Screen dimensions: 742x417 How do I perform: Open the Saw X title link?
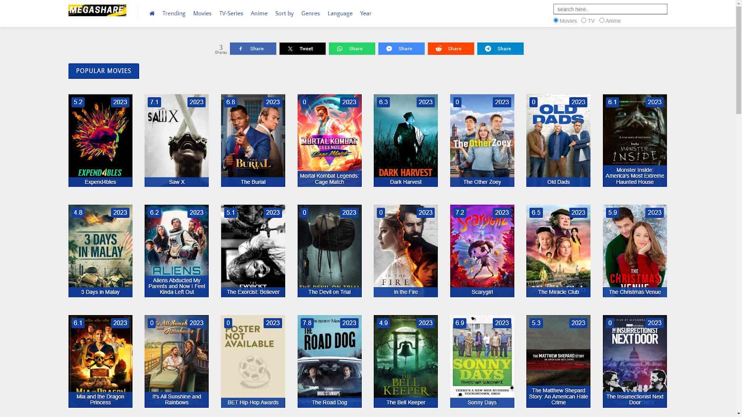[177, 182]
